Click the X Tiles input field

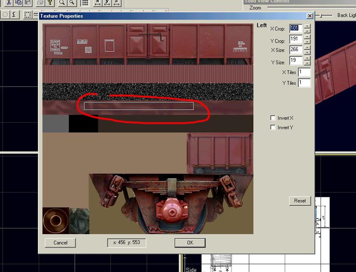304,72
